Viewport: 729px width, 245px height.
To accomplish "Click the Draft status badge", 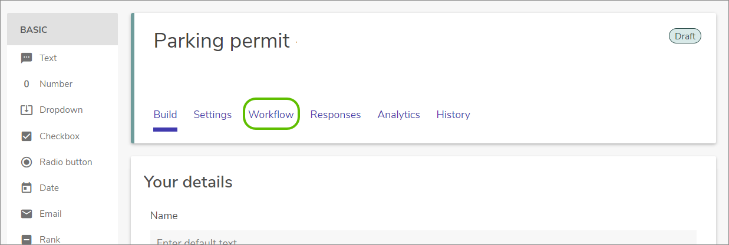I will 685,36.
